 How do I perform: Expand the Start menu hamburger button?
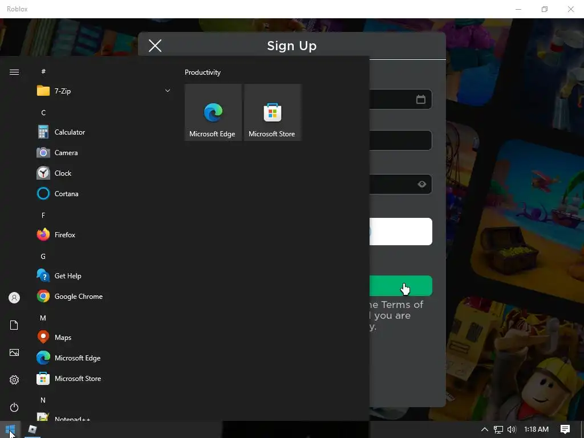pos(14,72)
